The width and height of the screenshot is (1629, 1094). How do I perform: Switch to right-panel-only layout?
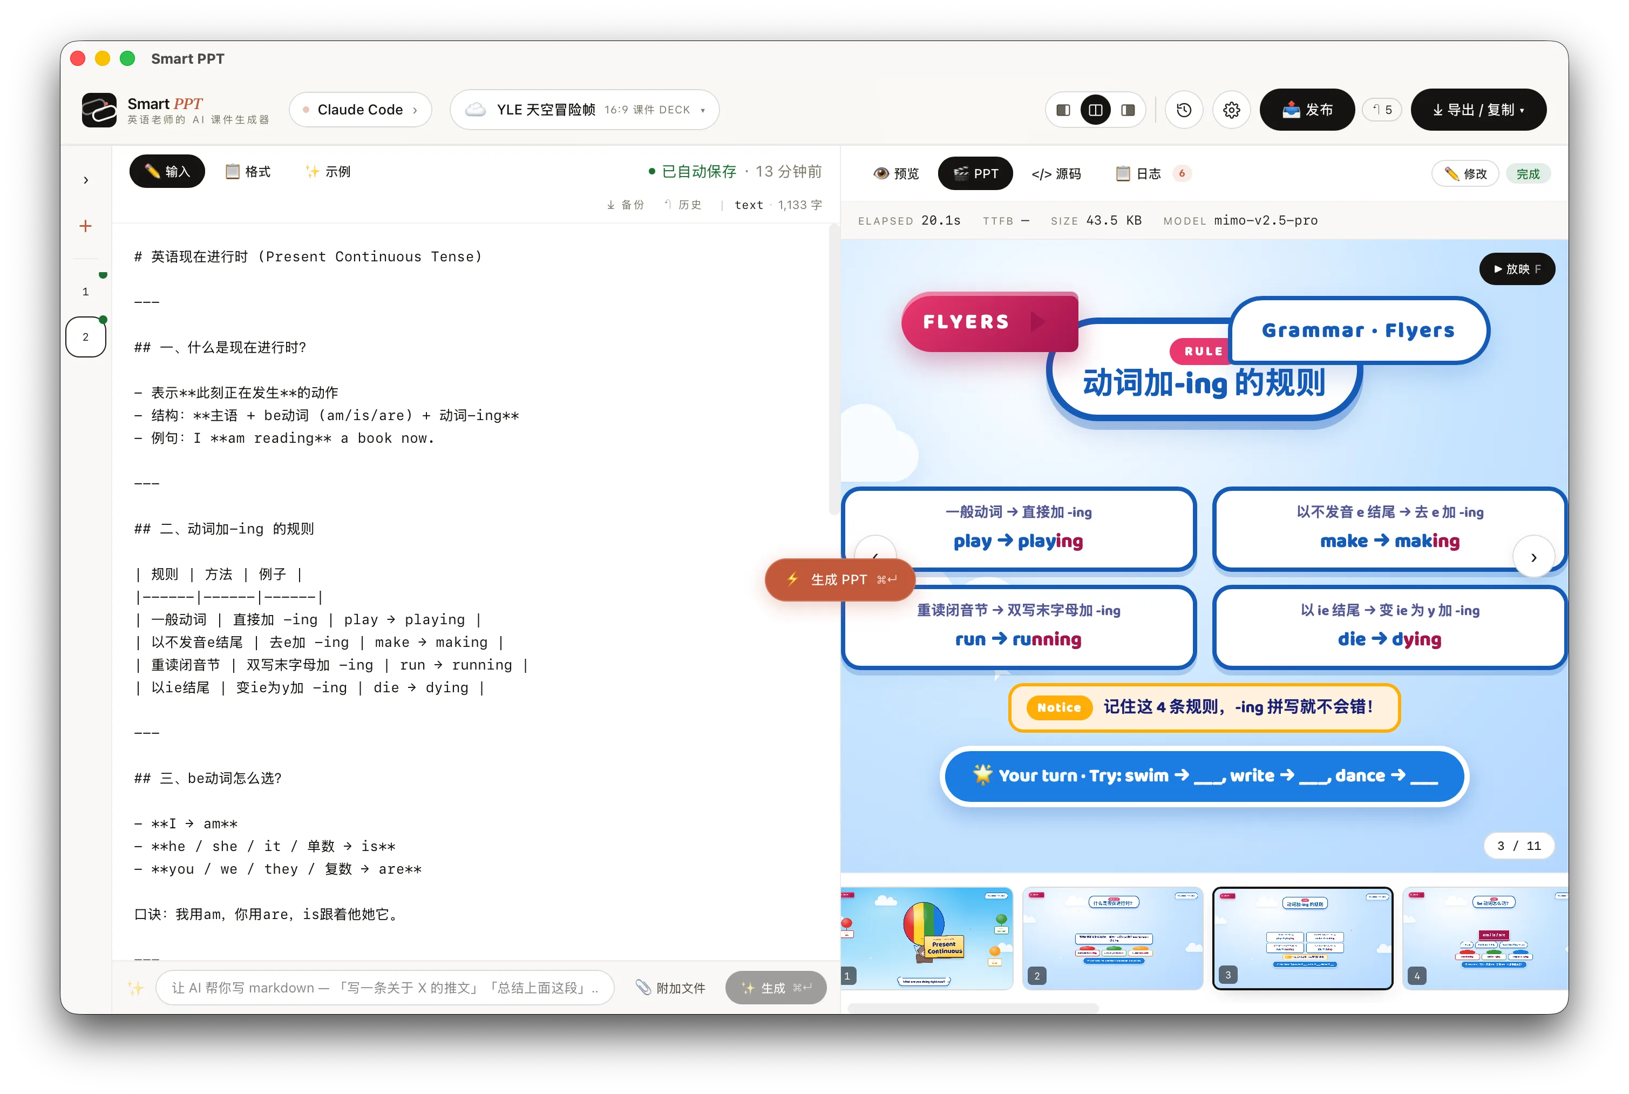[1128, 110]
